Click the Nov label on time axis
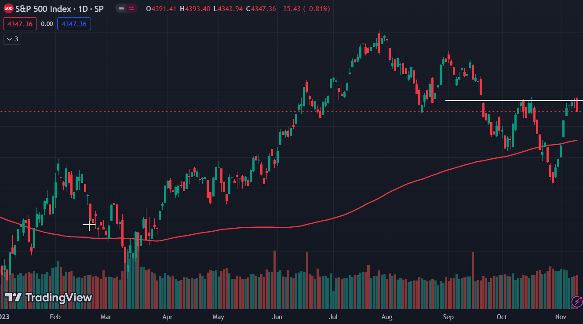This screenshot has height=324, width=583. [x=561, y=317]
